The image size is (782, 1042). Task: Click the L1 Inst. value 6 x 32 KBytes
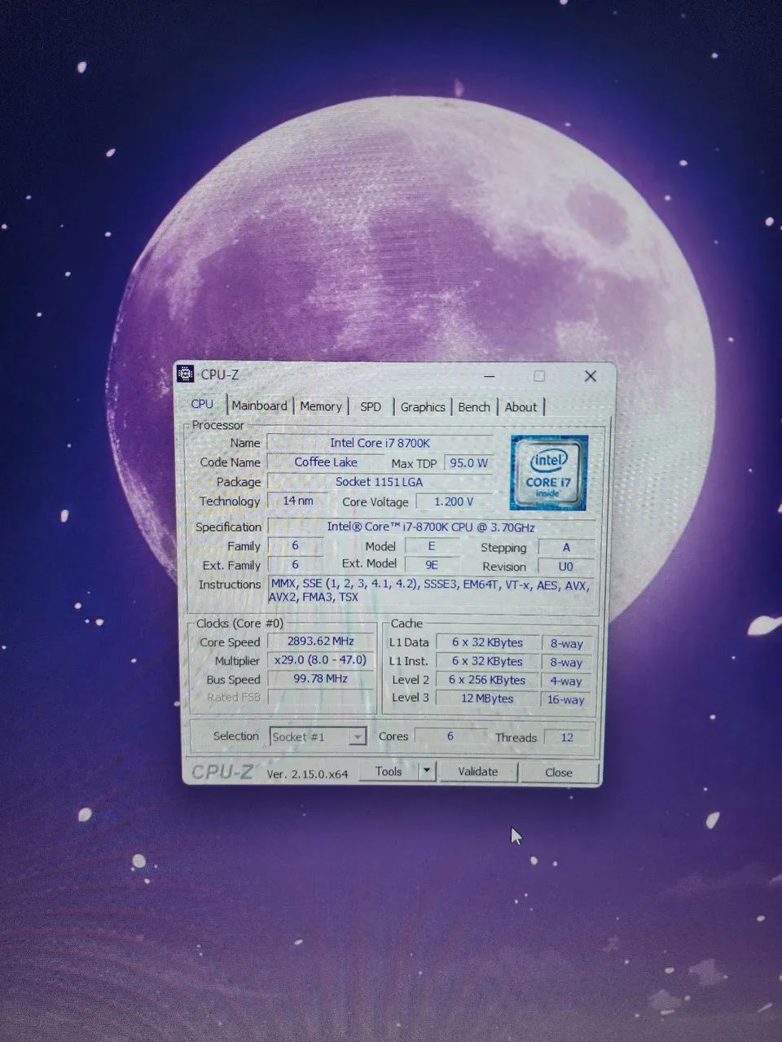point(488,661)
